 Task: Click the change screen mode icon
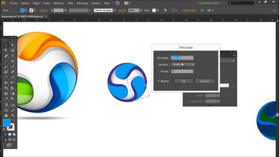tap(9, 145)
